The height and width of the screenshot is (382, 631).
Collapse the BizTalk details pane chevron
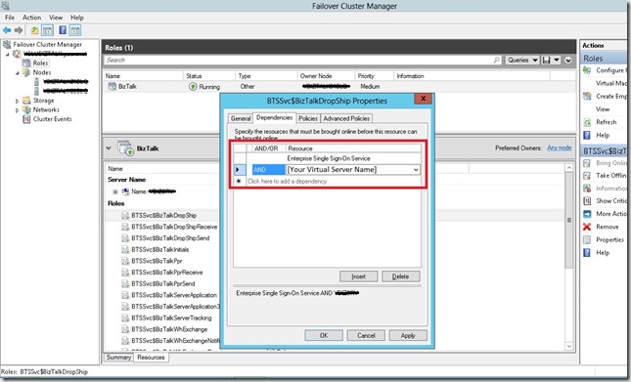point(109,149)
